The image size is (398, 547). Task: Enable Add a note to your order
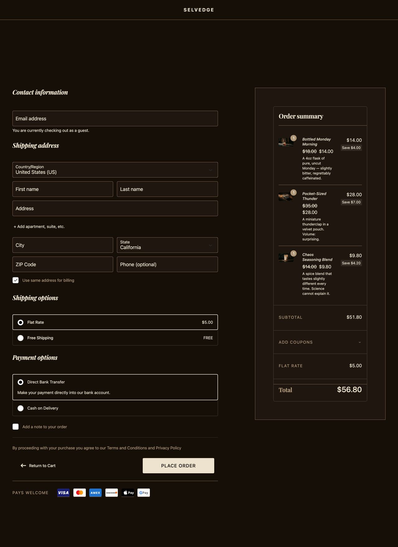click(16, 427)
